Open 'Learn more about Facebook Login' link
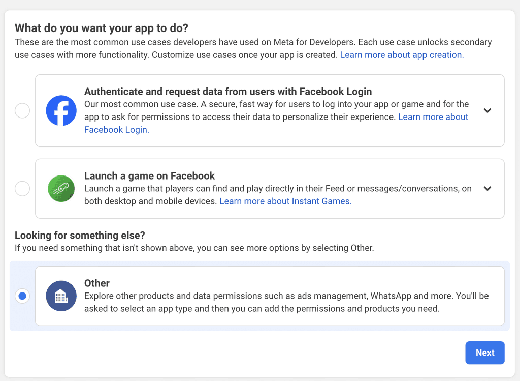Image resolution: width=520 pixels, height=381 pixels. pos(433,116)
